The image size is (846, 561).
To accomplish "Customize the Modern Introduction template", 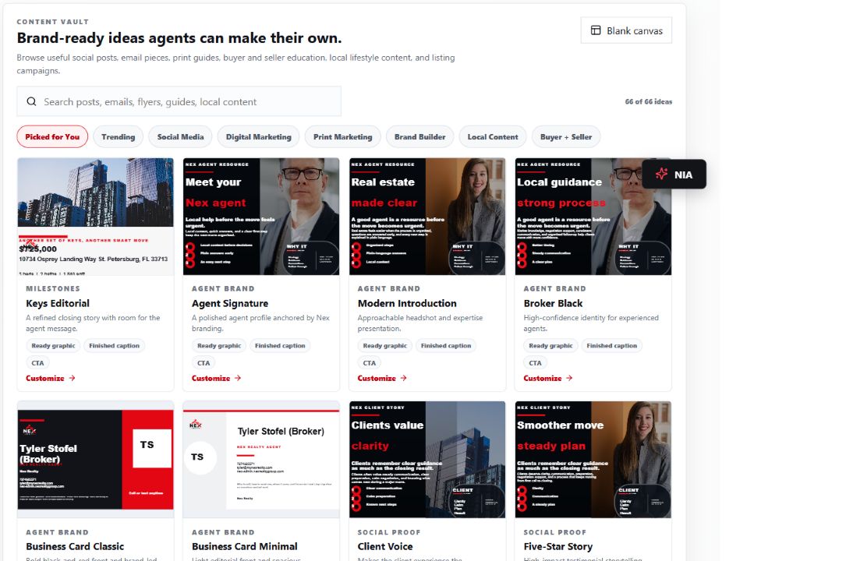I will pyautogui.click(x=381, y=379).
